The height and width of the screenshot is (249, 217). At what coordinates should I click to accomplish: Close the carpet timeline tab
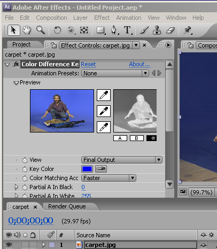pyautogui.click(x=35, y=207)
